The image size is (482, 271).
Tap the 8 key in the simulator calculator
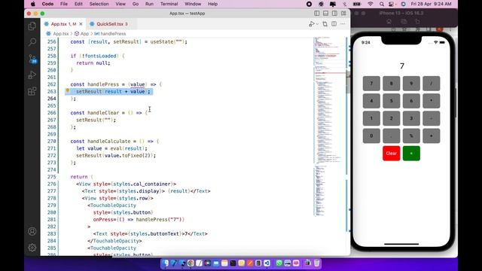pos(392,84)
